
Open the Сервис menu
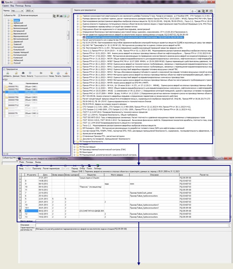click(5, 6)
